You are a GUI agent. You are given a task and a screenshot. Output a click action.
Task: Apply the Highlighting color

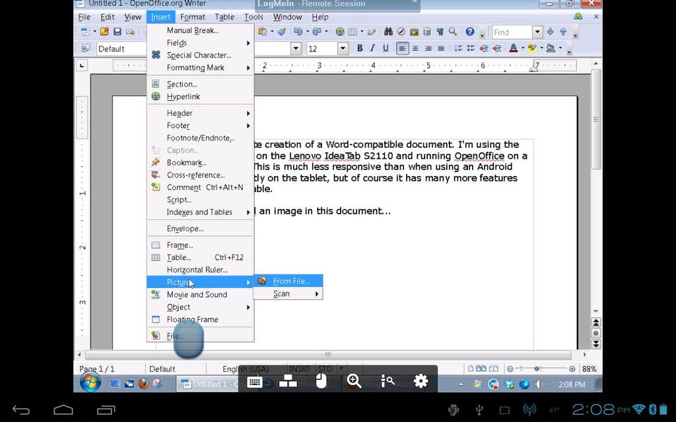[532, 48]
